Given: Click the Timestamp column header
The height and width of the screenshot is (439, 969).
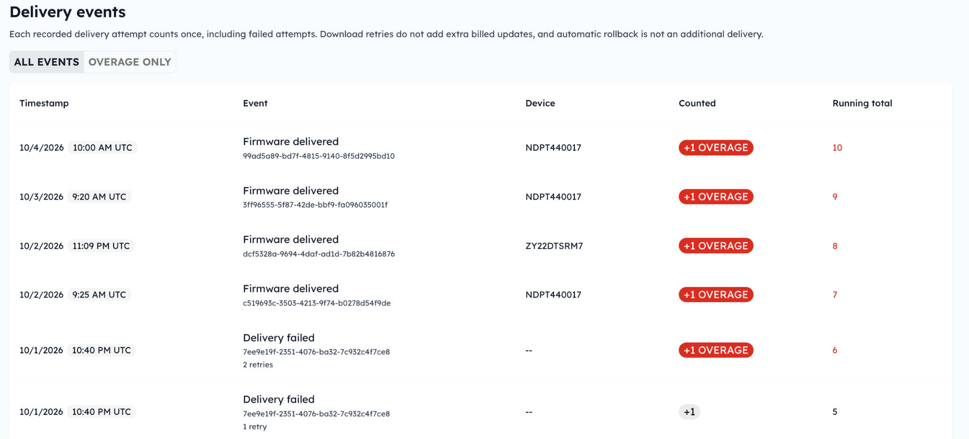Looking at the screenshot, I should (x=44, y=103).
